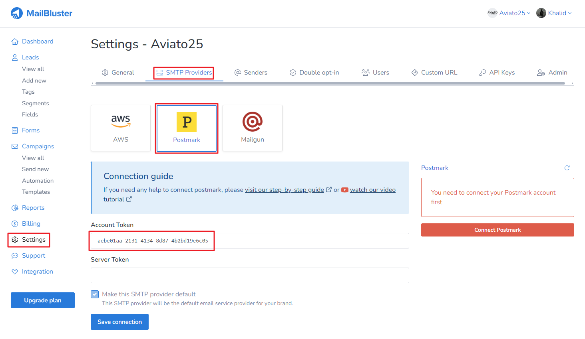Open Forms in the sidebar
This screenshot has width=585, height=339.
pos(31,130)
